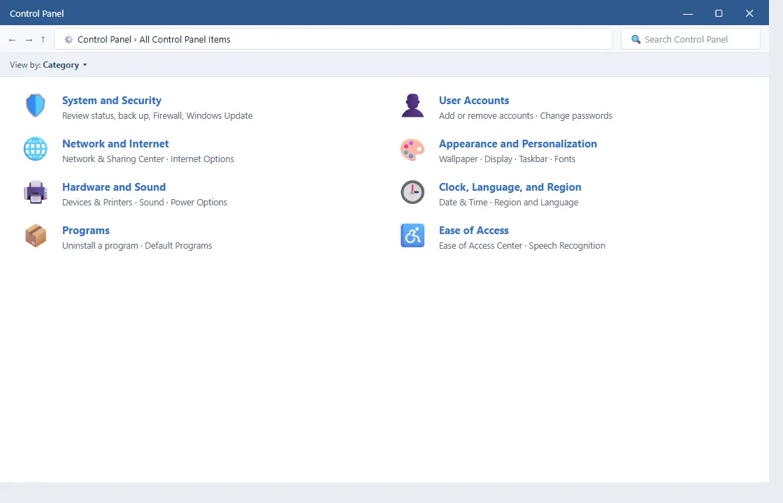Open Ease of Access heading link
783x503 pixels.
(x=474, y=231)
